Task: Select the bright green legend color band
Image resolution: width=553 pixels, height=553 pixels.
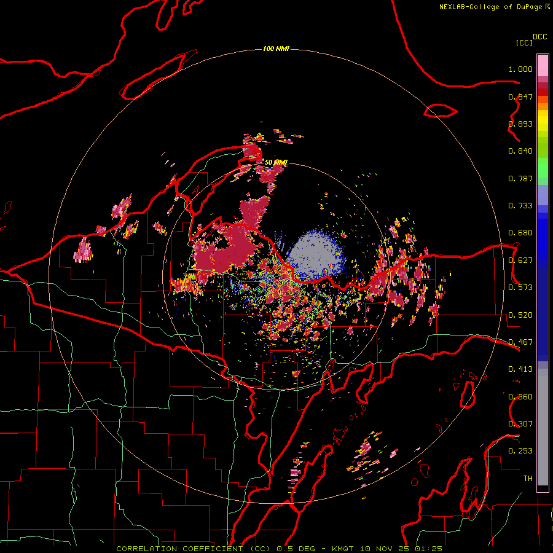Action: pos(543,168)
